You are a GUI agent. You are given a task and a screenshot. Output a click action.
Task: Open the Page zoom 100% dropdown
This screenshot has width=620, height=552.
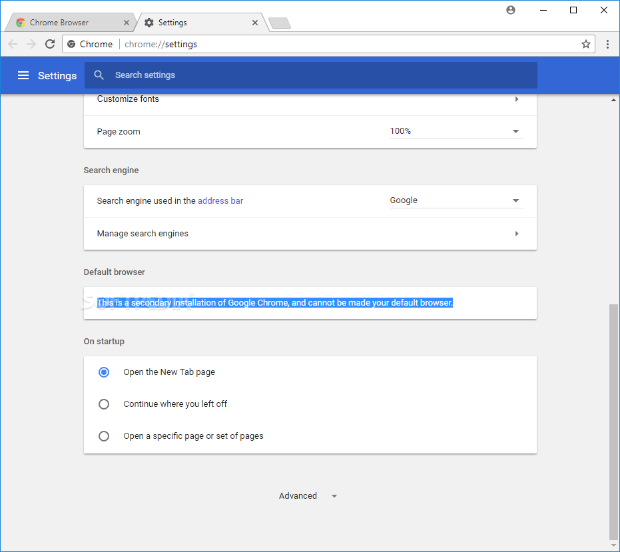[456, 131]
